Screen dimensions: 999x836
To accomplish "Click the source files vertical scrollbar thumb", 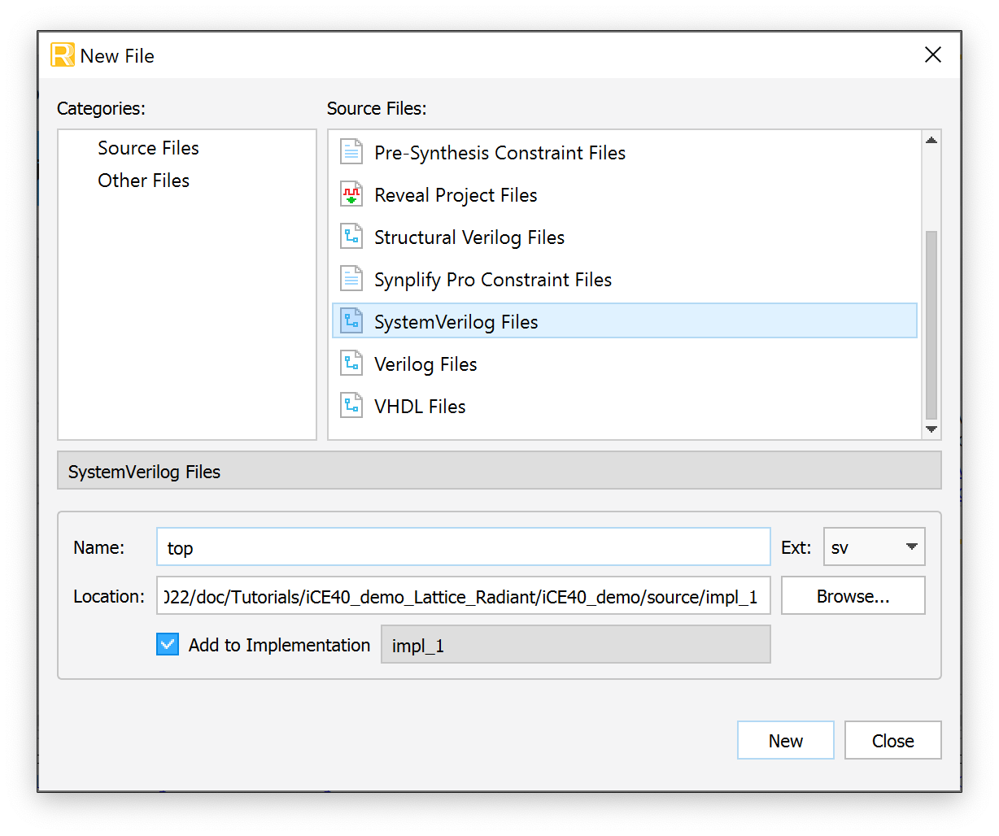I will click(931, 324).
